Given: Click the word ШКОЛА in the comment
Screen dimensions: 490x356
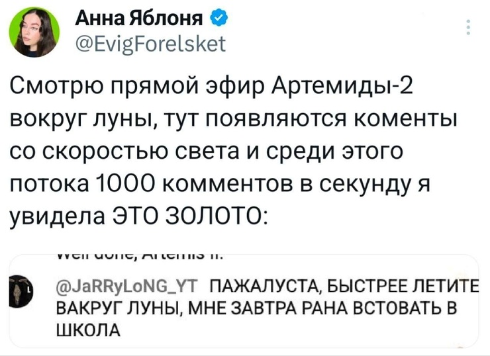Looking at the screenshot, I should [x=86, y=330].
